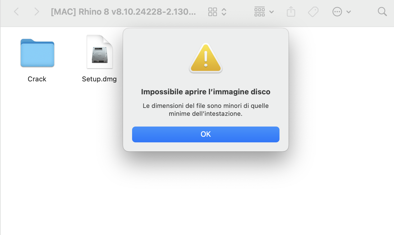The image size is (394, 235).
Task: Open the group-by grid icon
Action: click(260, 12)
